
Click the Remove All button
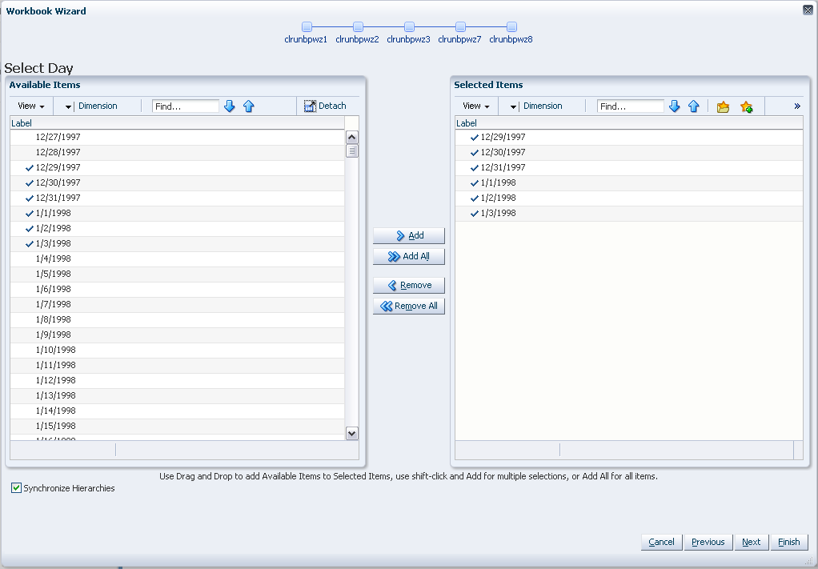coord(409,307)
